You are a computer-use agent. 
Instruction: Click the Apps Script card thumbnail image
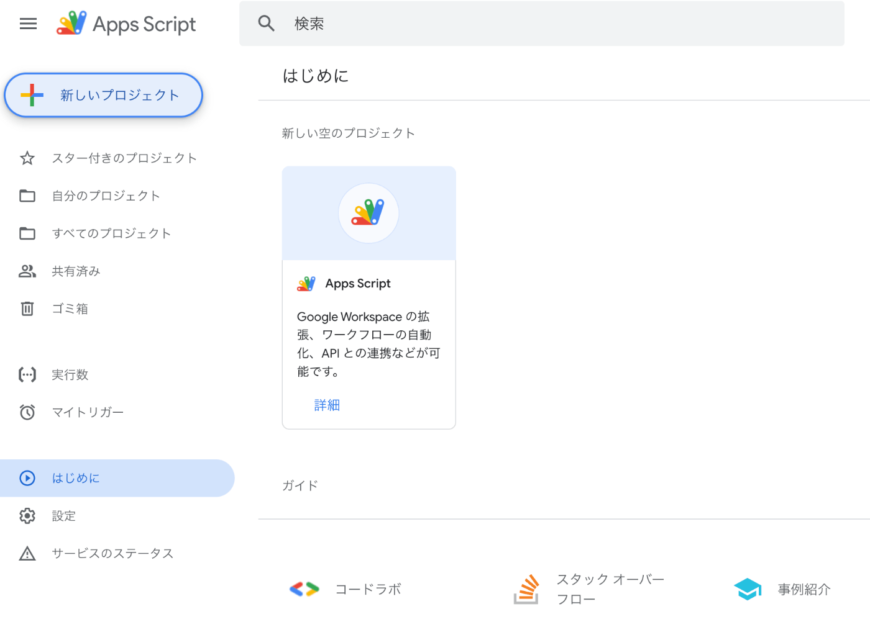click(x=369, y=213)
